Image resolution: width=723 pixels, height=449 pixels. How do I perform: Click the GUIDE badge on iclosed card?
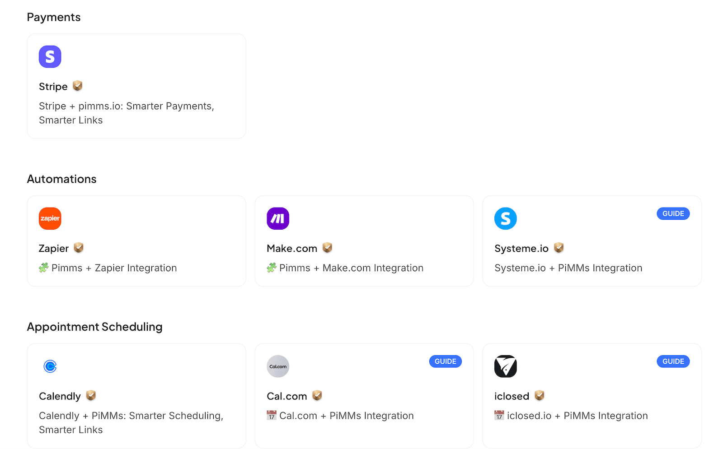click(x=673, y=361)
